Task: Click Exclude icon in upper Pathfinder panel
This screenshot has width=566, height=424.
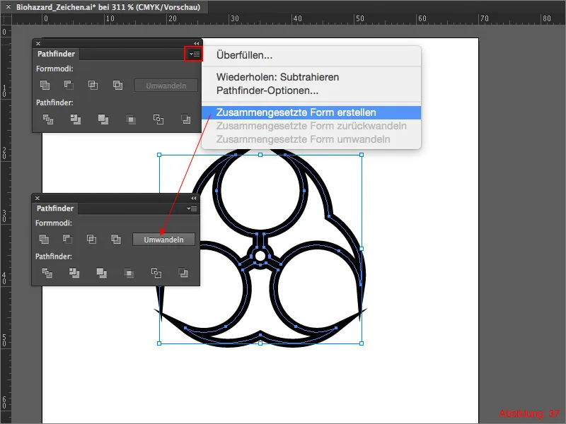Action: 117,85
